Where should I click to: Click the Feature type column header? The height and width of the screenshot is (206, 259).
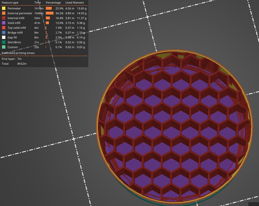(10, 3)
